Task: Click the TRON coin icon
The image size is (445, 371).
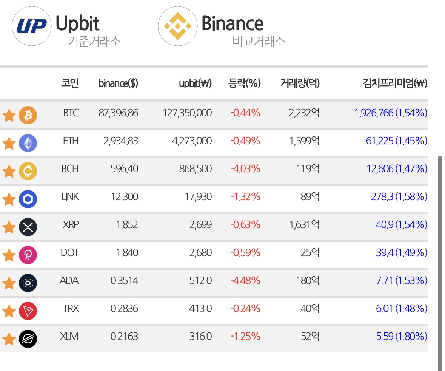Action: (28, 311)
